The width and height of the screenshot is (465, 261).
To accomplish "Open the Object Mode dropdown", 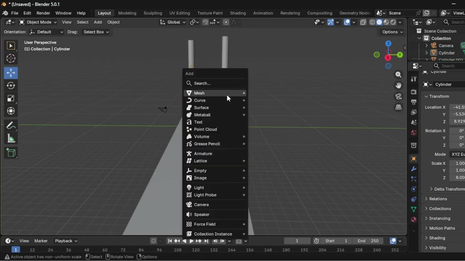I will coord(38,22).
